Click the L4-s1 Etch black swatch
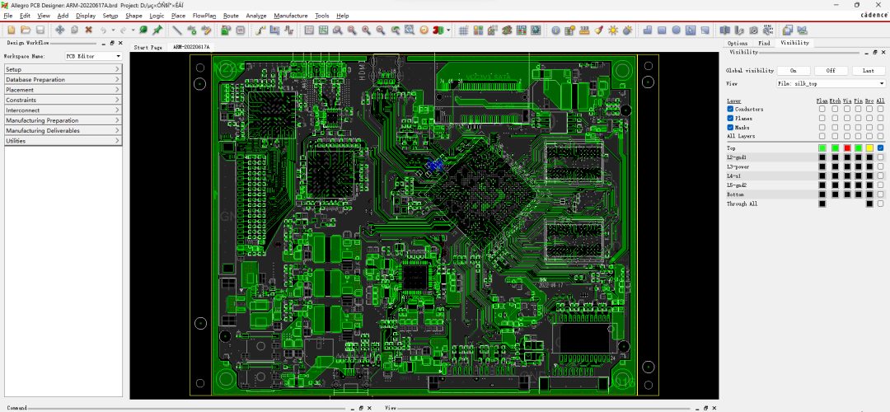This screenshot has height=412, width=890. pos(835,176)
